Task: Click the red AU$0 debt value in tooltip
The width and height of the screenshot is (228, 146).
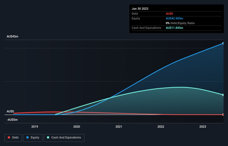Action: [169, 14]
